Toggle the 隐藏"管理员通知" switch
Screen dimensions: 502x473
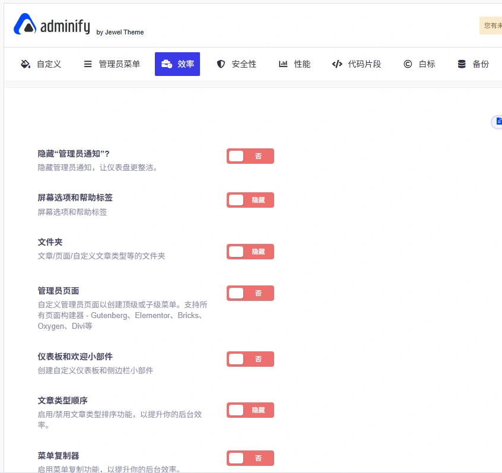coord(250,156)
